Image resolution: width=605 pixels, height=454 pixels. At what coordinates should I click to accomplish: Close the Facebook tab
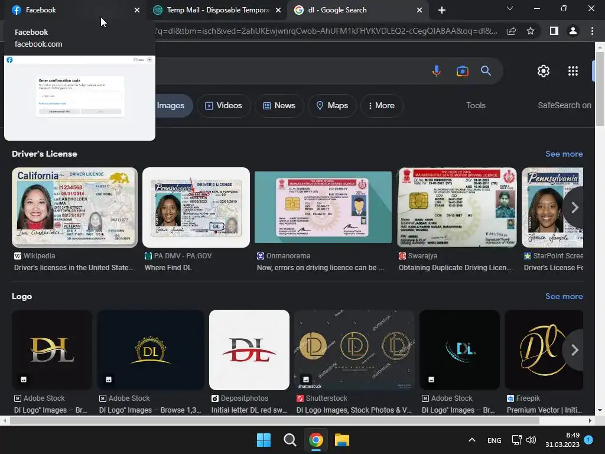click(x=137, y=10)
